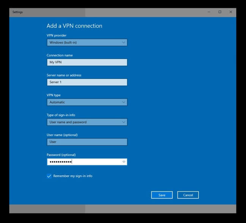Screen dimensions: 246x223
Task: Focus the Server name or address field
Action: pyautogui.click(x=87, y=82)
